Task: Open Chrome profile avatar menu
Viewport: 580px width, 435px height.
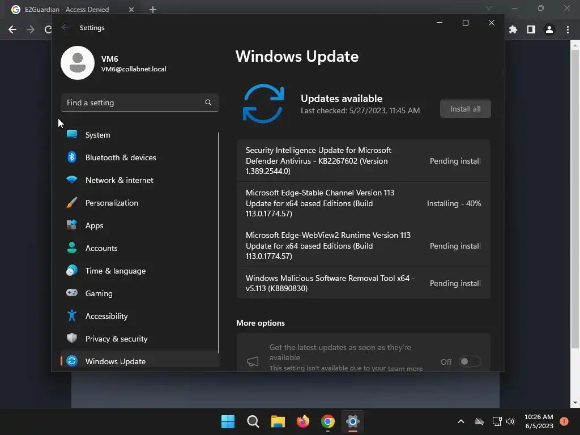Action: [549, 29]
